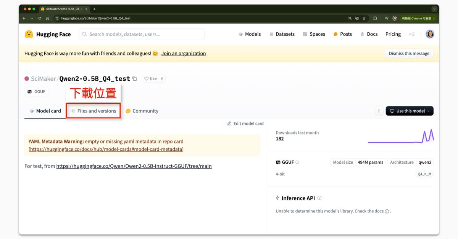Click the Inference API info icon

(319, 198)
